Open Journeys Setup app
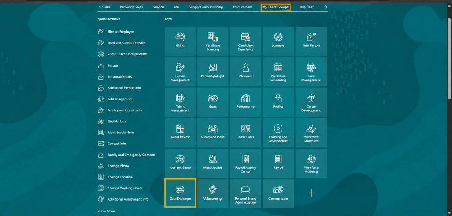The width and height of the screenshot is (452, 216). click(180, 163)
